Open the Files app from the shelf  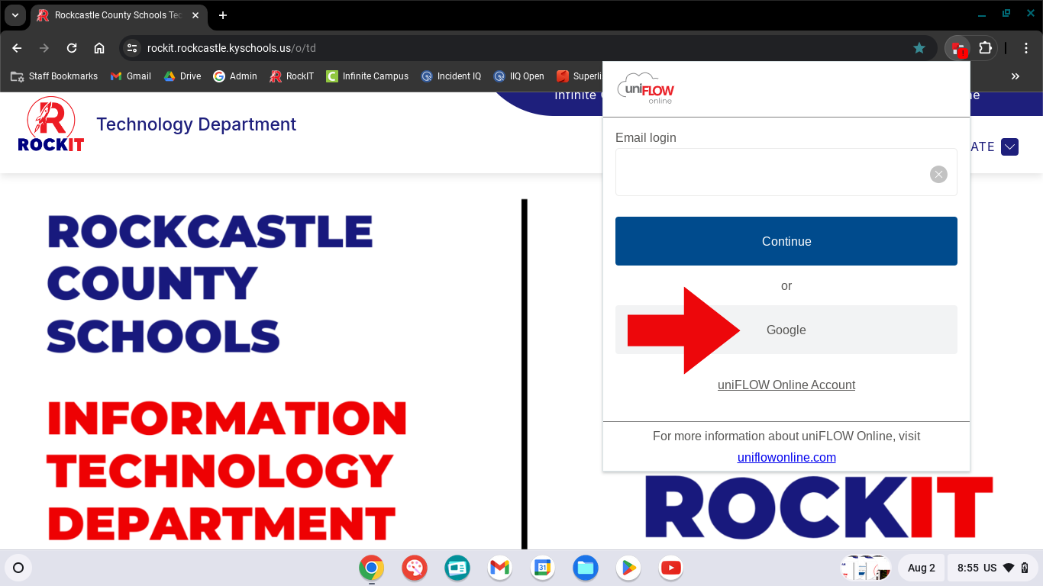(x=586, y=568)
